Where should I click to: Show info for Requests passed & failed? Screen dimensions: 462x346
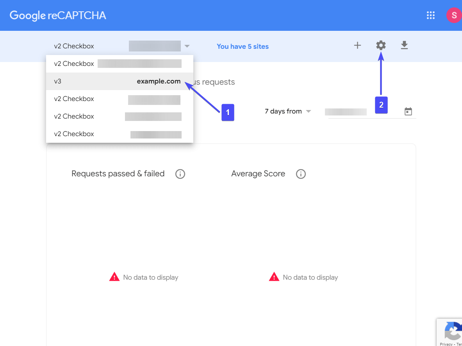180,174
